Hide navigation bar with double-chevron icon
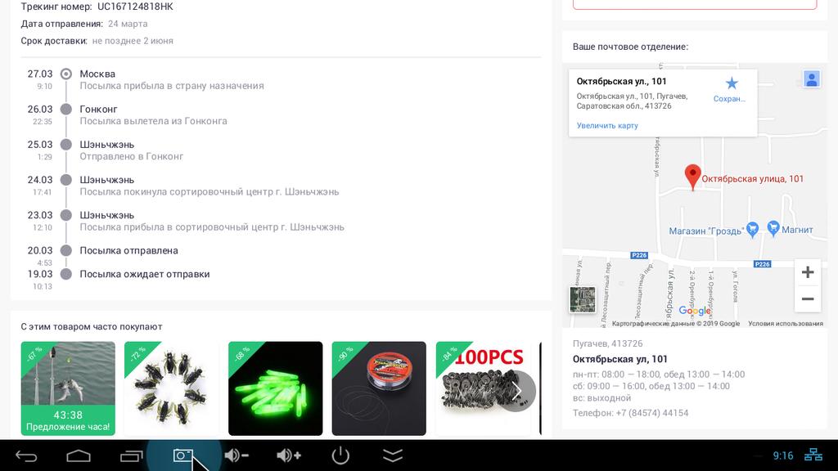This screenshot has width=838, height=471. point(393,455)
